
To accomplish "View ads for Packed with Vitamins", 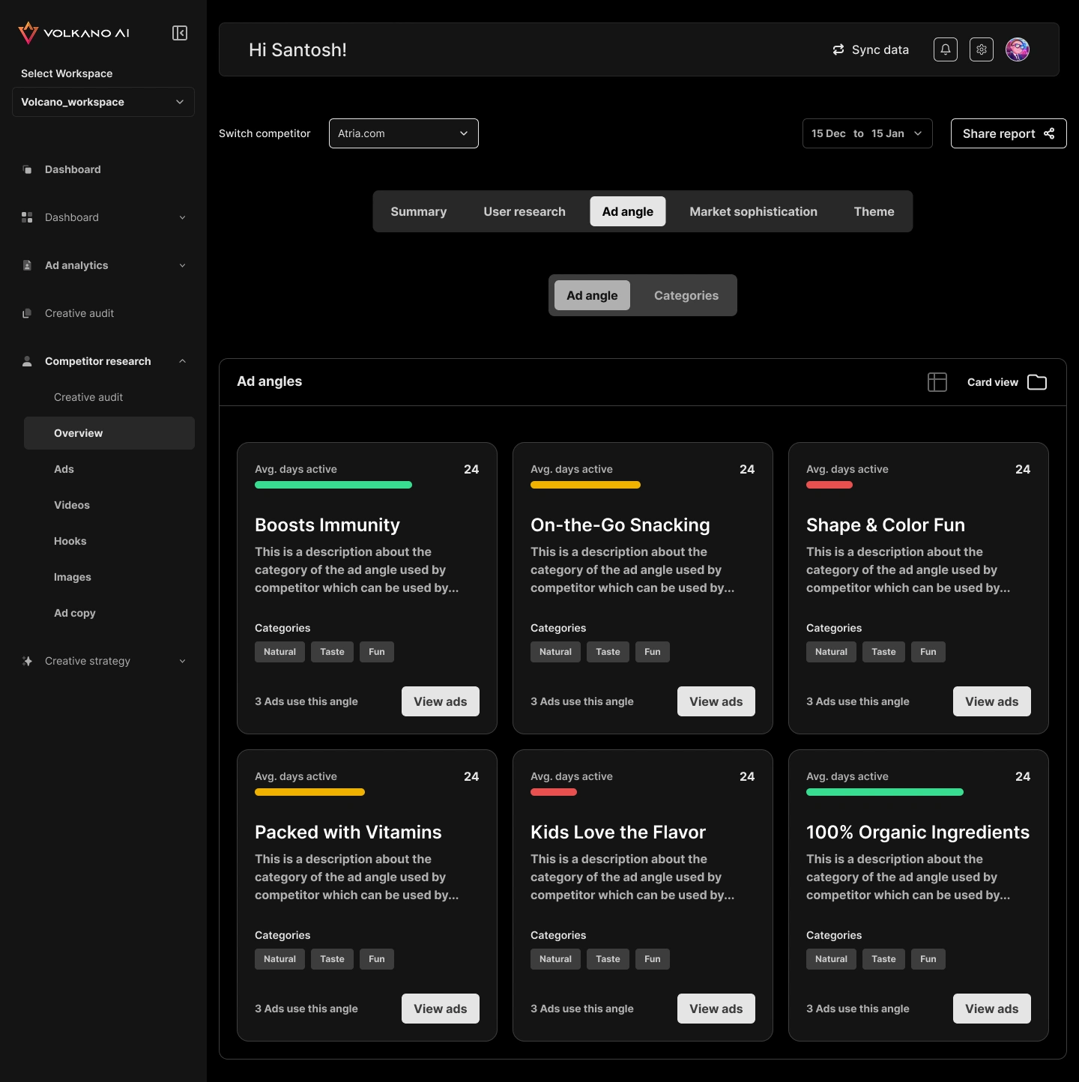I will click(441, 1009).
